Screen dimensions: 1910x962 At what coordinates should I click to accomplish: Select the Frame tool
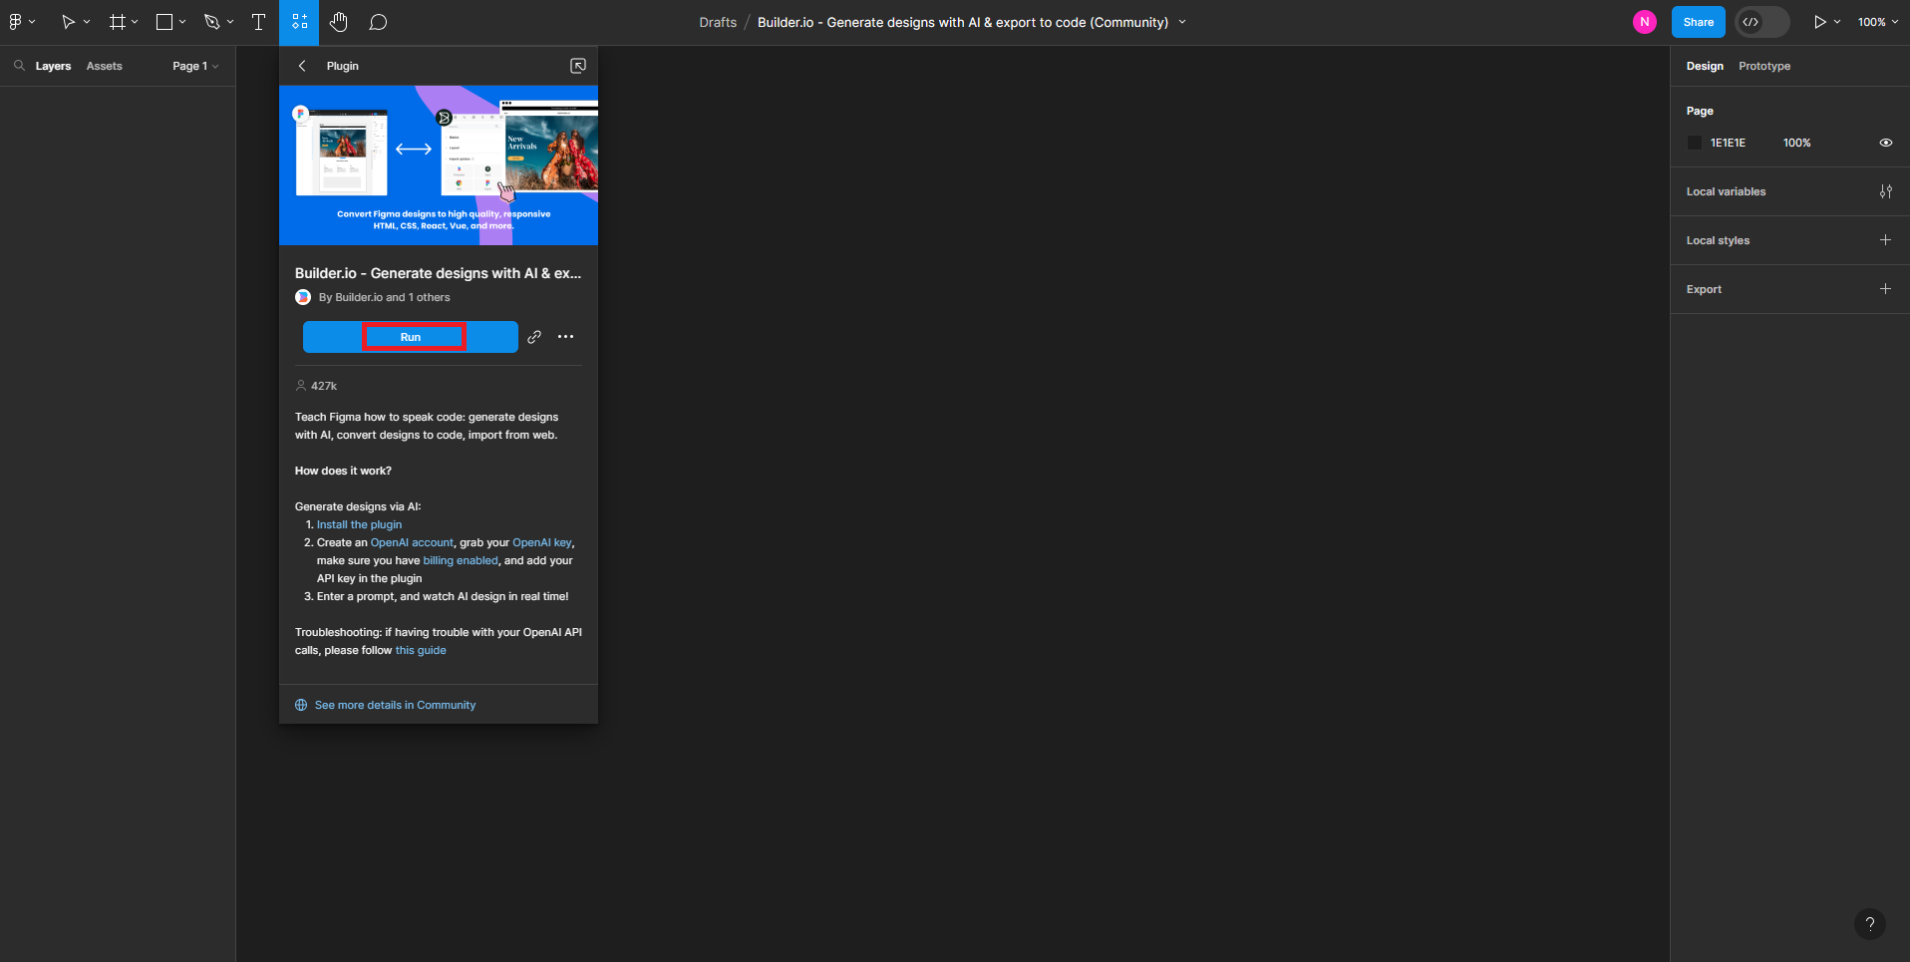tap(118, 22)
